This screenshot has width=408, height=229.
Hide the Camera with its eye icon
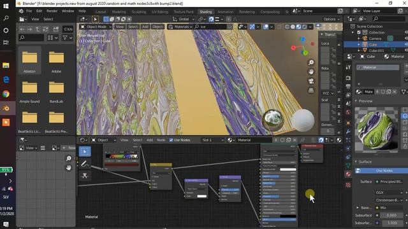406,38
